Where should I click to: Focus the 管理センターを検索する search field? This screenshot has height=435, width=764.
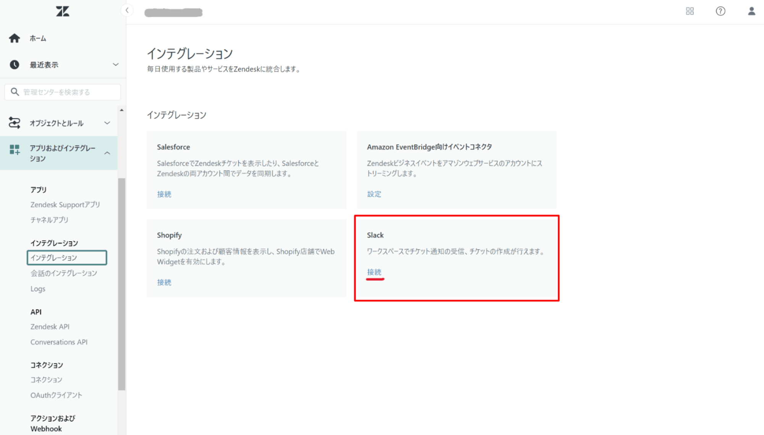63,92
